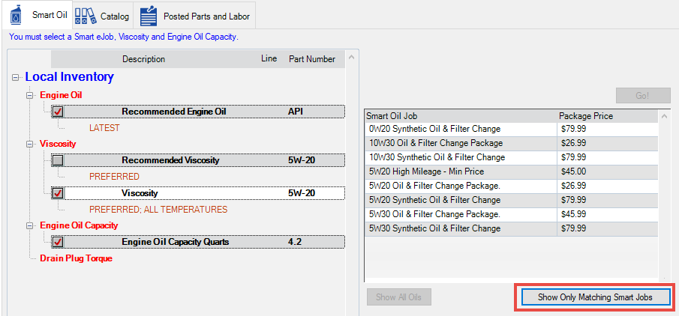The height and width of the screenshot is (316, 679).
Task: Click the PREFERRED; ALL TEMPERATURES note
Action: click(158, 210)
